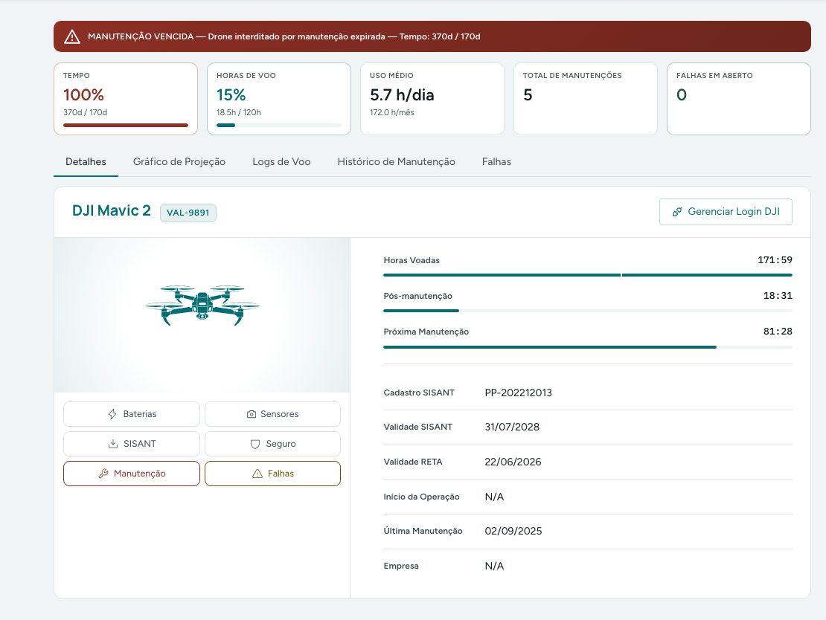This screenshot has height=620, width=826.
Task: Switch to the Detalhes tab
Action: click(86, 161)
